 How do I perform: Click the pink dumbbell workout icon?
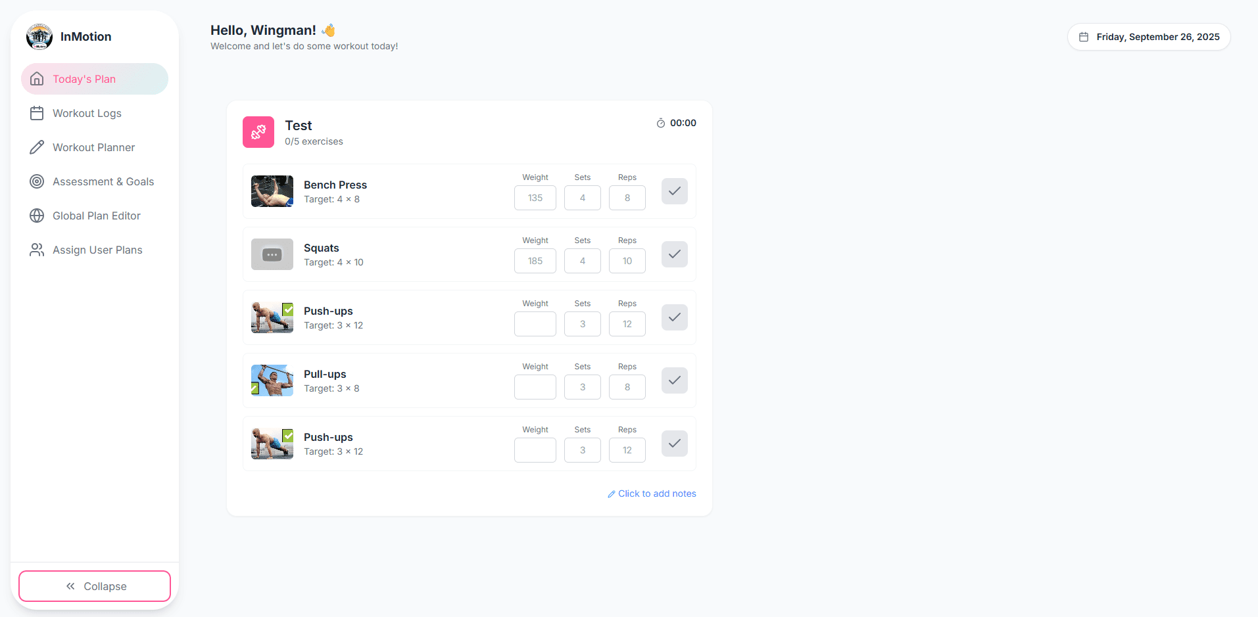click(x=258, y=132)
